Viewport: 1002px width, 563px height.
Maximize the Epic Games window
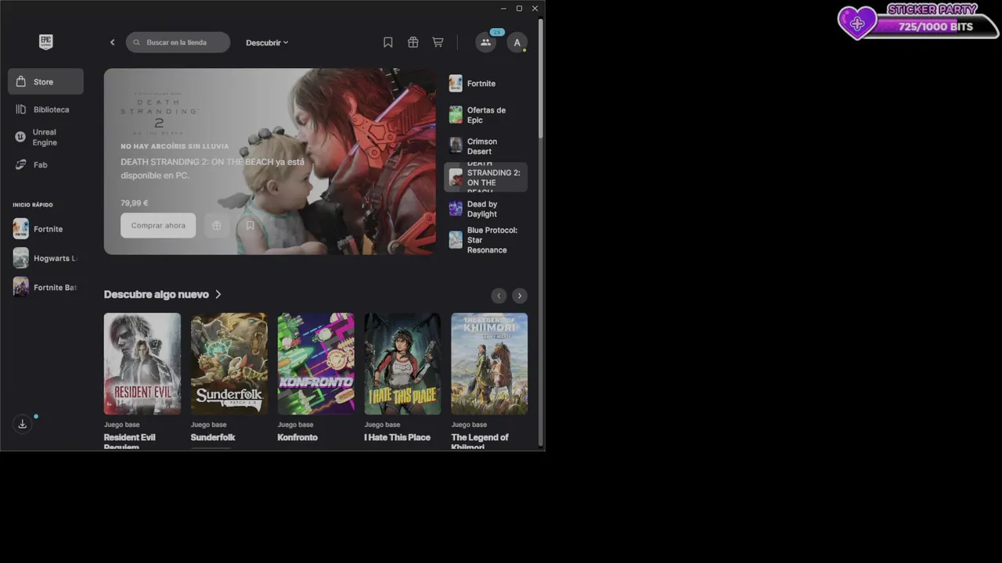pos(519,9)
